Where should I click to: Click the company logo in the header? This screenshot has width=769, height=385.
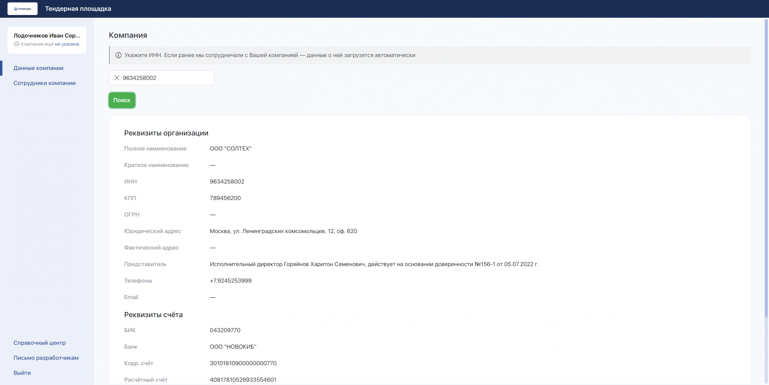point(22,9)
